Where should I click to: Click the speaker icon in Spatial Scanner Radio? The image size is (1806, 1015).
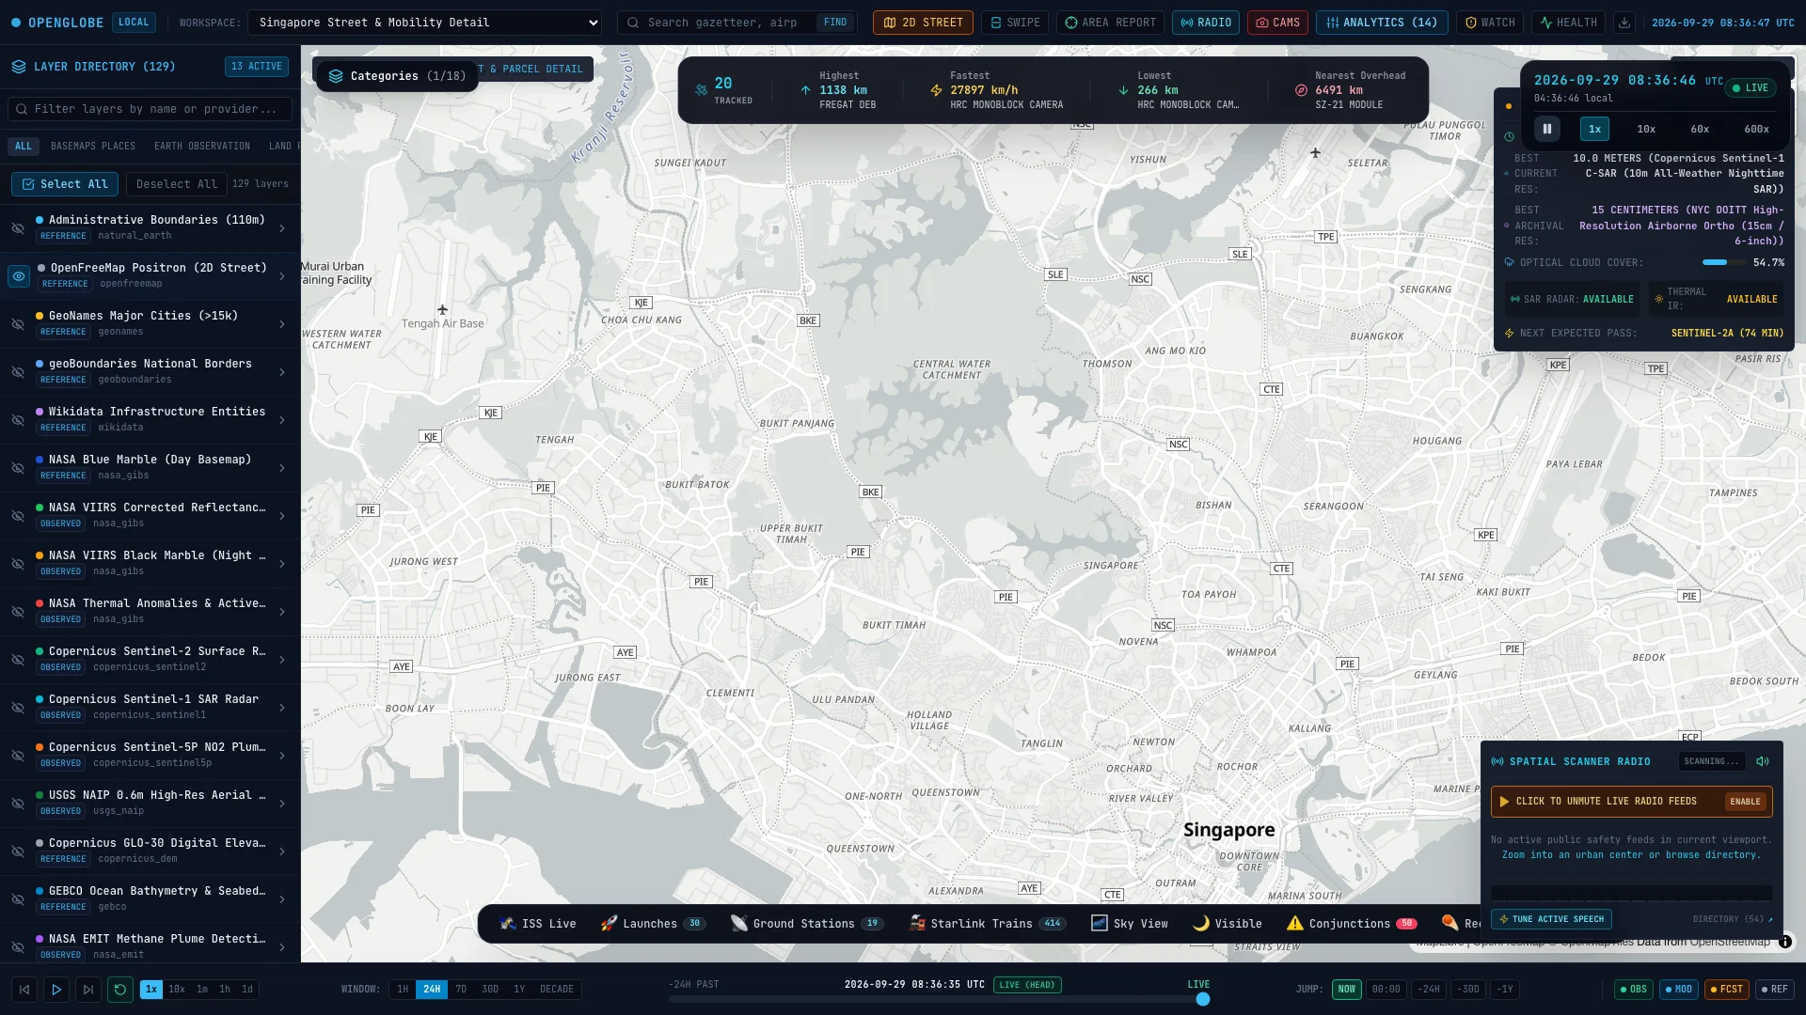(x=1763, y=761)
